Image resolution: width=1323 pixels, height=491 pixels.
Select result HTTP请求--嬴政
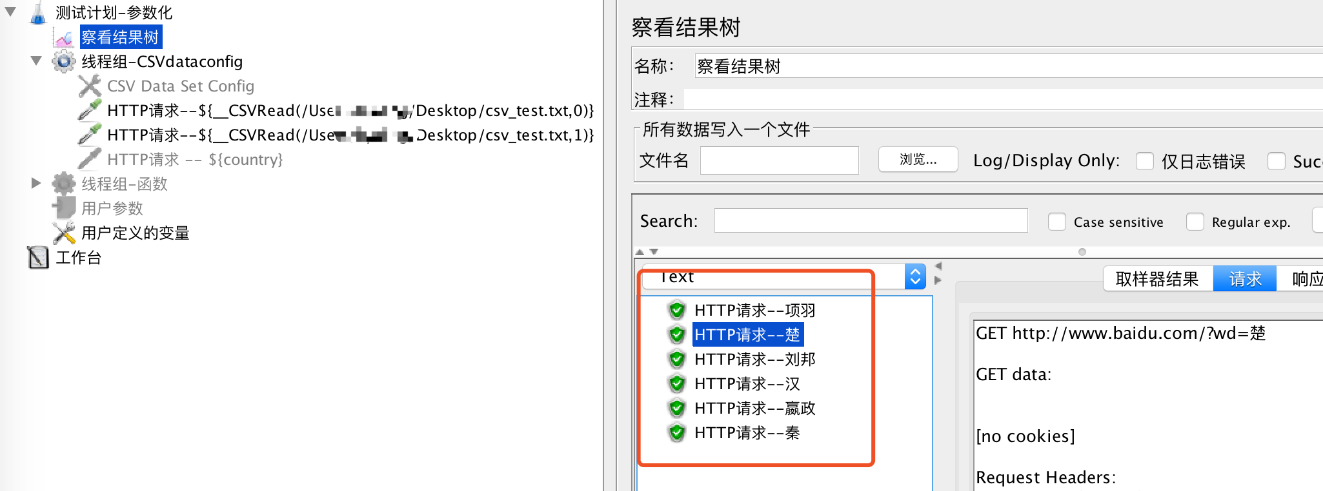coord(755,409)
